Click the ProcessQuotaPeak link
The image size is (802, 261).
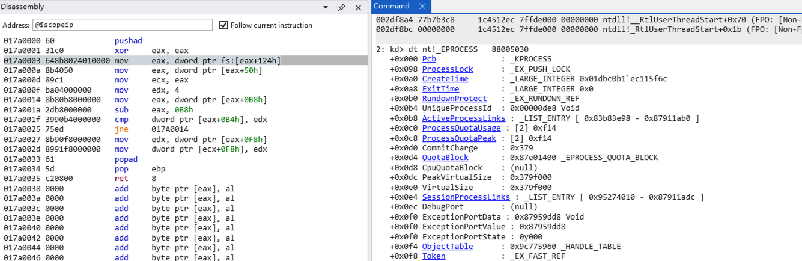tap(459, 138)
